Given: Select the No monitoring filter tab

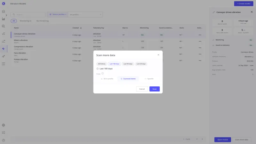Looking at the screenshot, I should [x=43, y=21].
